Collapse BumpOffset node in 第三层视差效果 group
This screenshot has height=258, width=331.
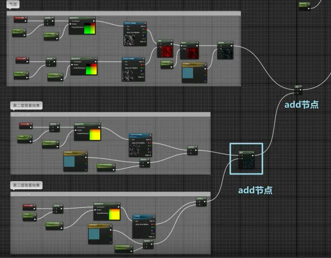[x=119, y=204]
